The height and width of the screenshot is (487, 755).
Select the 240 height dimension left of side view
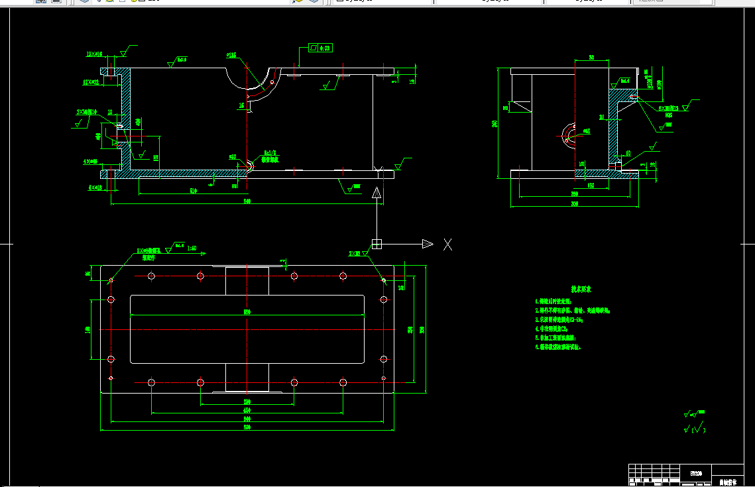494,124
